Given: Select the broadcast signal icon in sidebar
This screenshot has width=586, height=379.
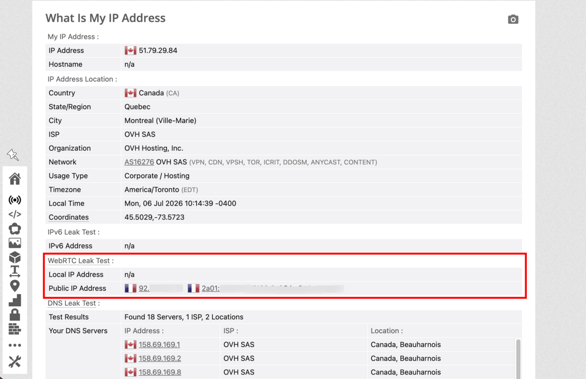Looking at the screenshot, I should click(x=15, y=200).
